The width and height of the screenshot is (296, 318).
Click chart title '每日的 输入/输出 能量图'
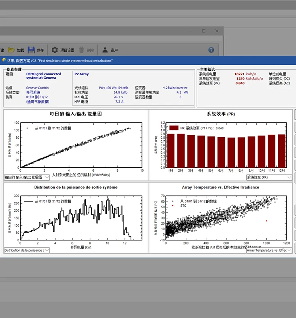click(76, 114)
